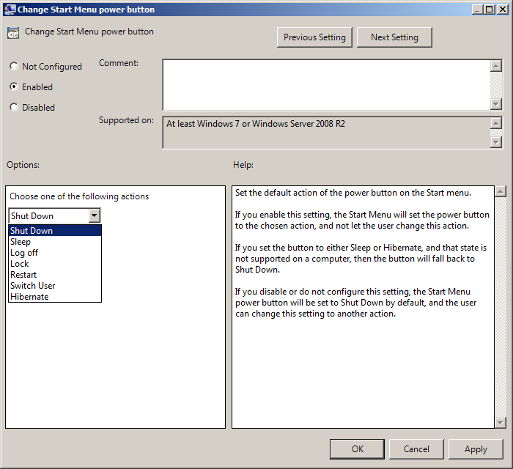Select the Enabled radio button

pos(14,87)
